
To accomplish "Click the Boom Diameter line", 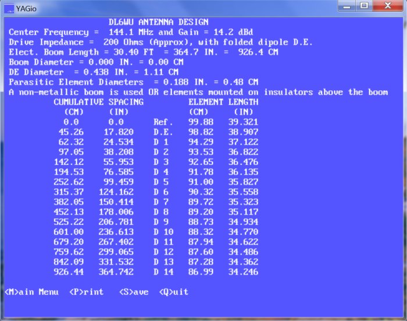I will [x=96, y=62].
